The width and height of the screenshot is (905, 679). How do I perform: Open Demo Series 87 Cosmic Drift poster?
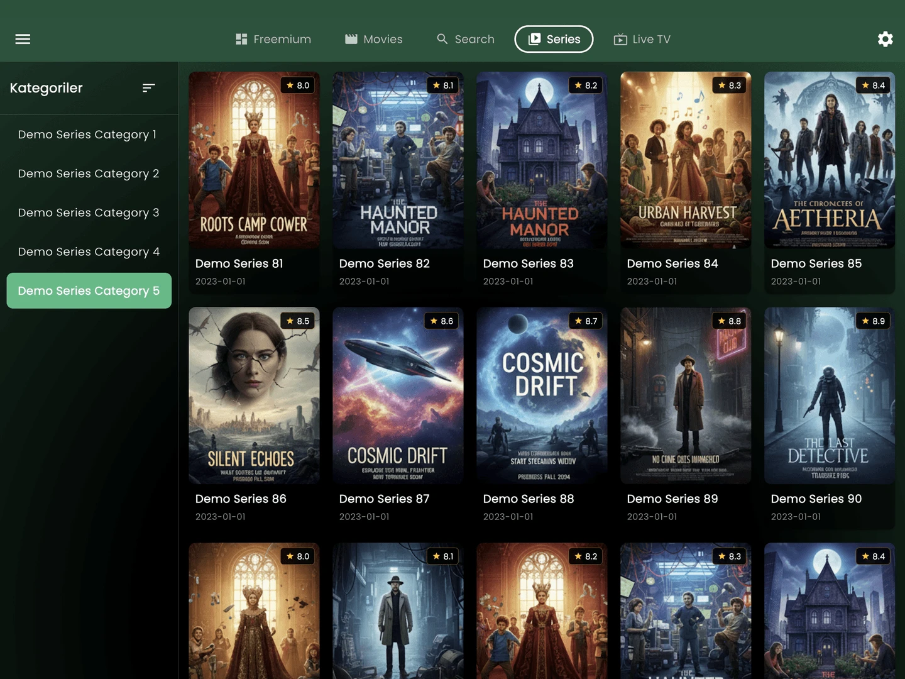[x=398, y=395]
